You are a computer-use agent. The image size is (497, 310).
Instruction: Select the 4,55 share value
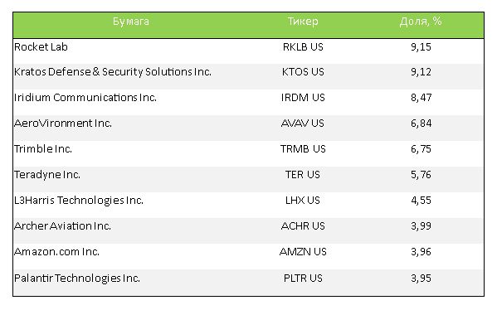coord(421,200)
